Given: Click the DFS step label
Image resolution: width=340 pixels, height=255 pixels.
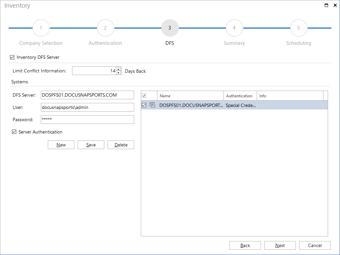Looking at the screenshot, I should (170, 43).
